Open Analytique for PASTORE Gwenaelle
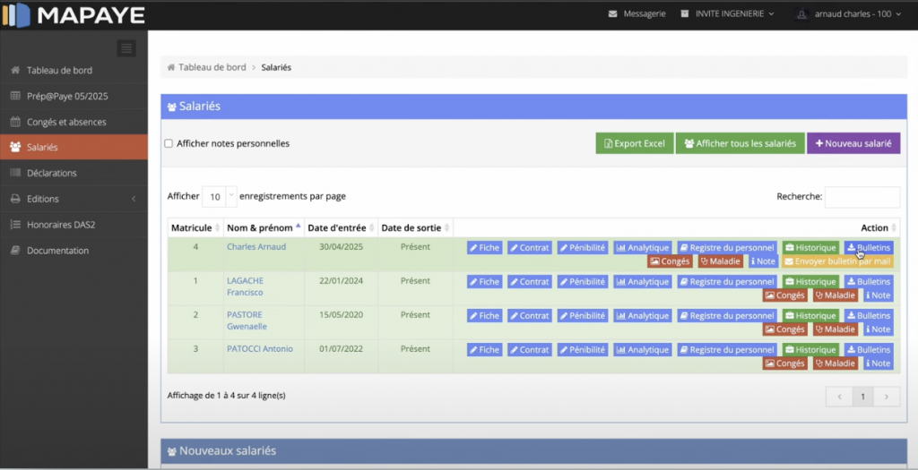 point(642,316)
